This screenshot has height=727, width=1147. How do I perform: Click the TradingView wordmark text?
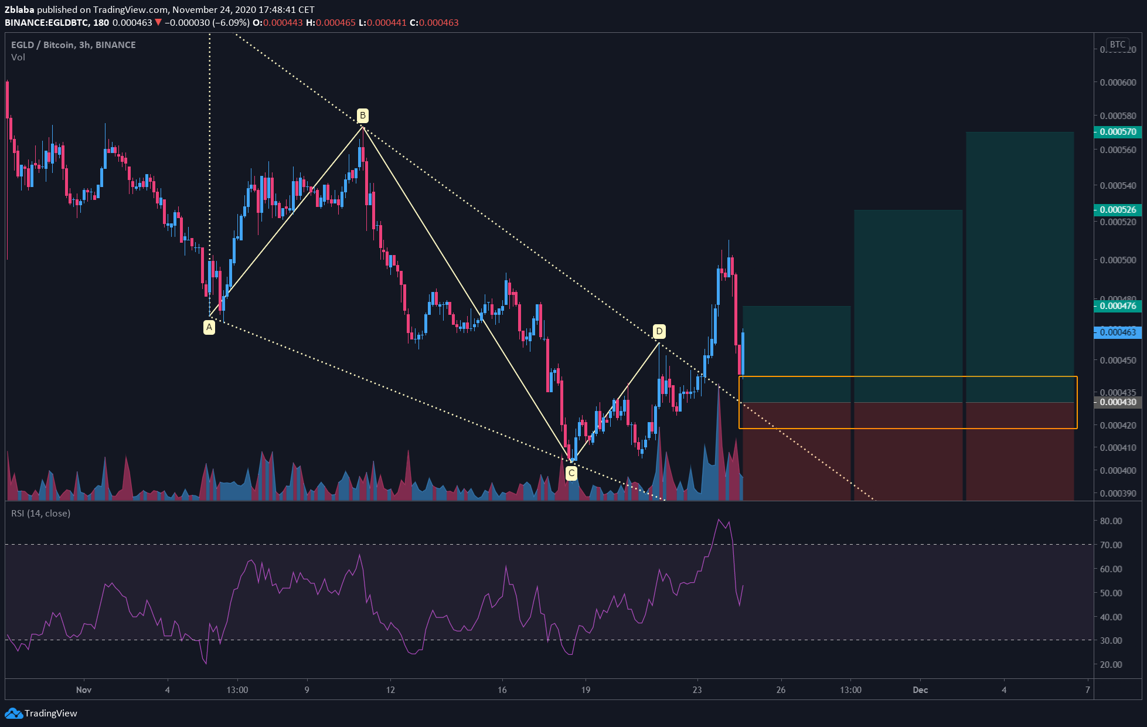click(x=51, y=714)
